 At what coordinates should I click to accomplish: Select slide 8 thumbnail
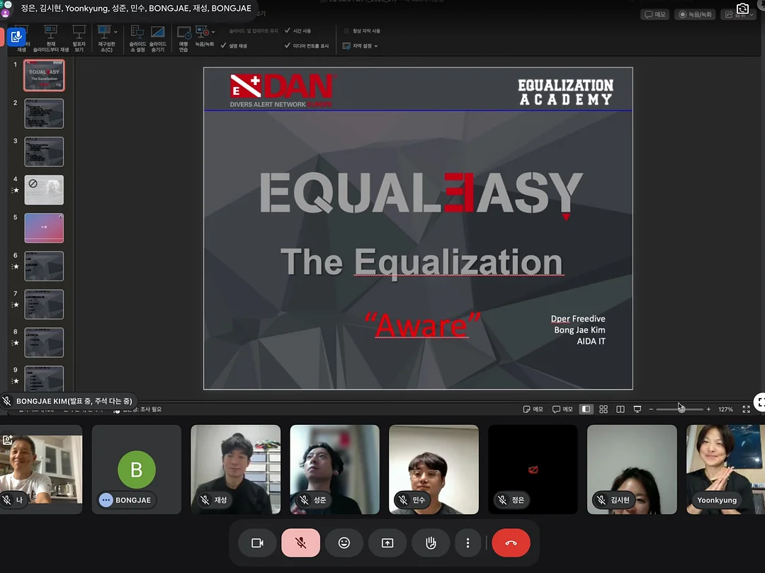(44, 342)
